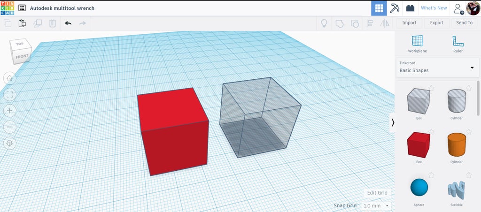The height and width of the screenshot is (212, 481).
Task: Click the invite collaborator icon
Action: pos(458,8)
